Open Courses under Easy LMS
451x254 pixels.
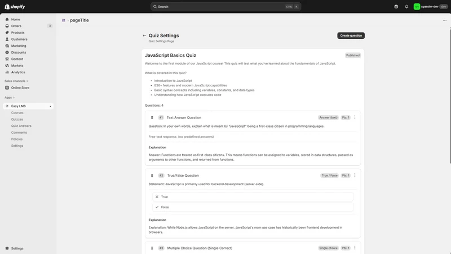(17, 112)
